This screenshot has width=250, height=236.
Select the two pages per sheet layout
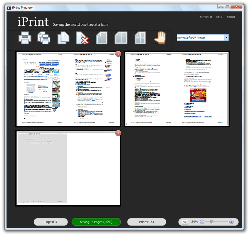click(121, 38)
